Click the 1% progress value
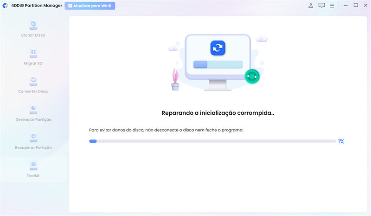This screenshot has width=371, height=216. coord(341,141)
